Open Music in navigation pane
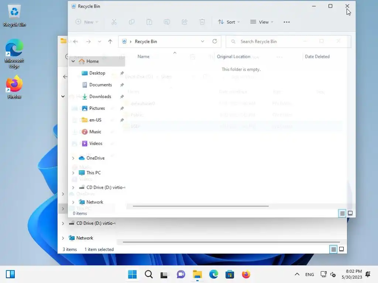Viewport: 378px width, 283px height. pyautogui.click(x=95, y=132)
